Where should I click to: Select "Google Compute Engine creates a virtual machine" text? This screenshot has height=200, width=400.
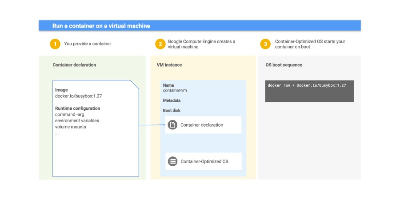201,44
